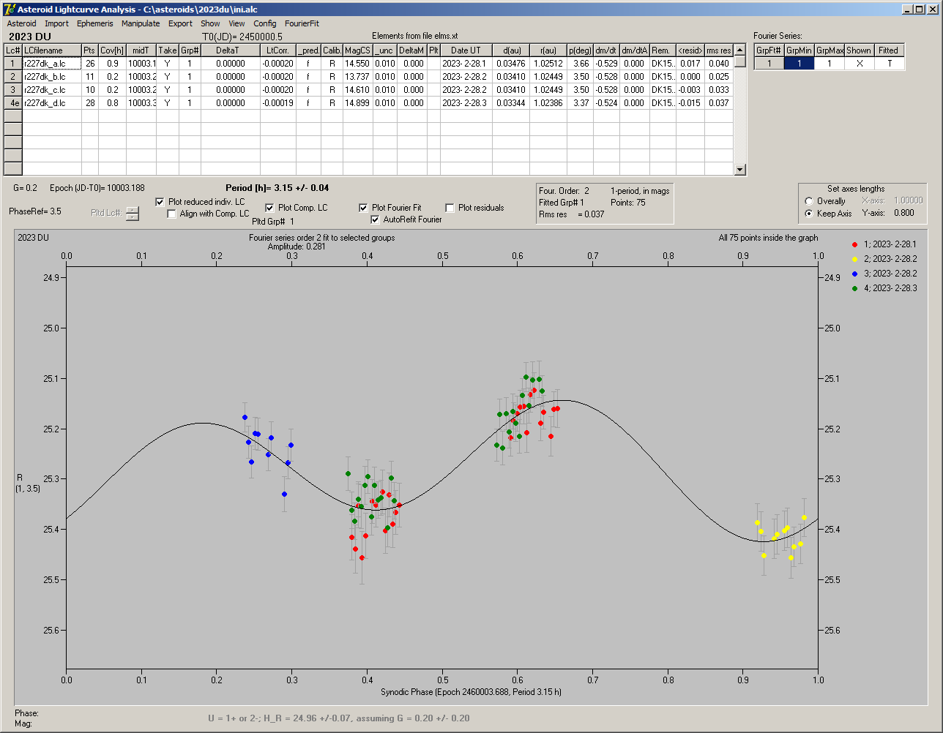Click MagCS value 14.550
The height and width of the screenshot is (733, 943).
pos(357,64)
